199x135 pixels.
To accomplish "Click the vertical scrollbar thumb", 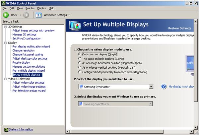I will [196, 62].
